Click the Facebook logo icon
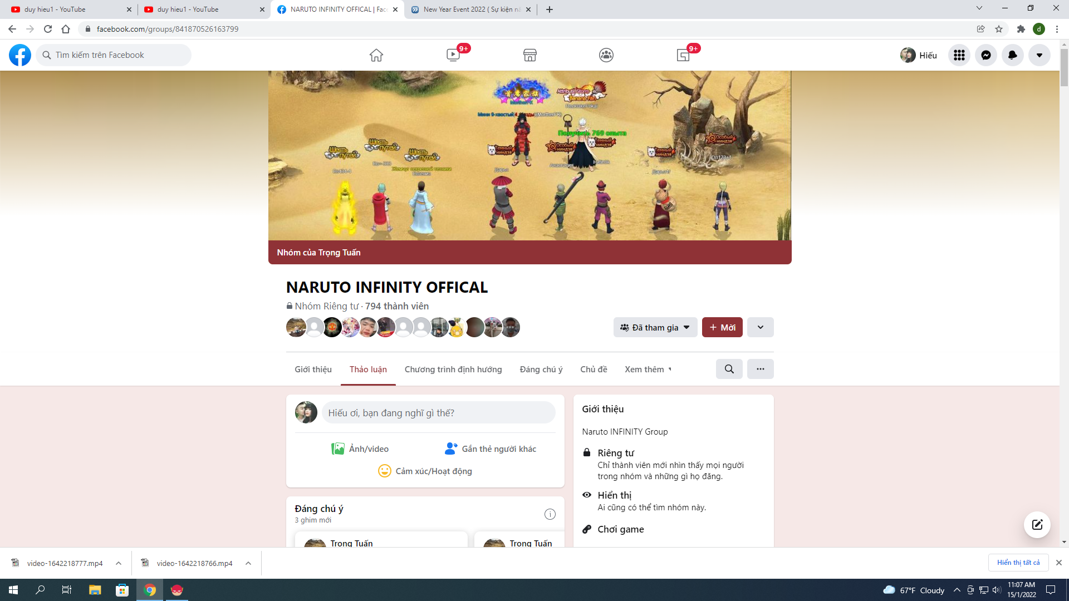1069x601 pixels. 20,55
